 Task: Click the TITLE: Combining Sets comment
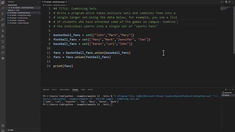click(75, 9)
